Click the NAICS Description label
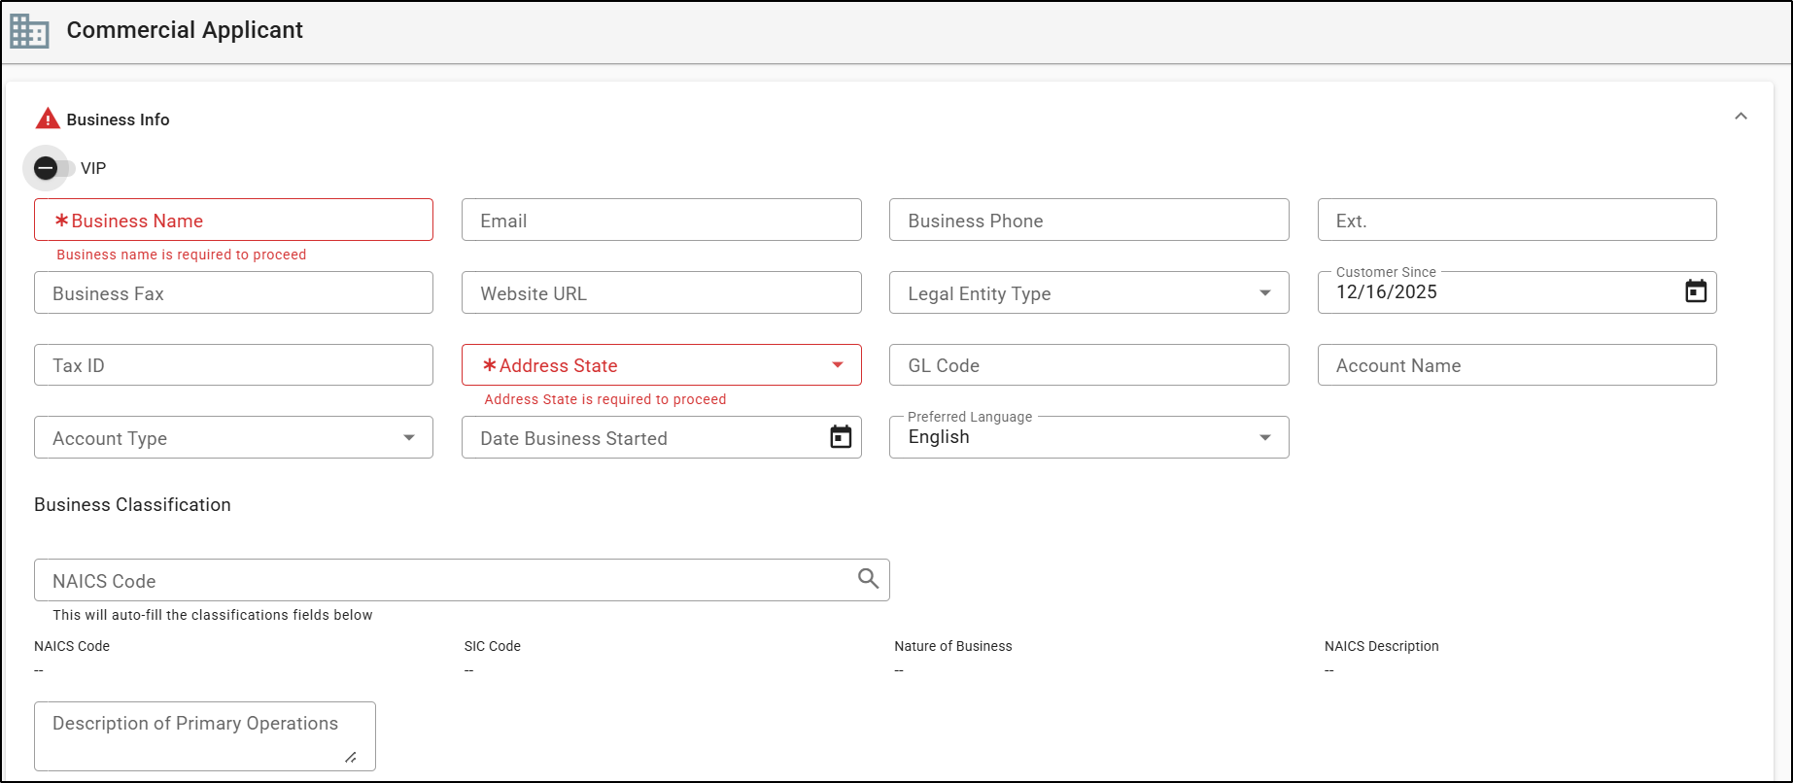 coord(1382,646)
